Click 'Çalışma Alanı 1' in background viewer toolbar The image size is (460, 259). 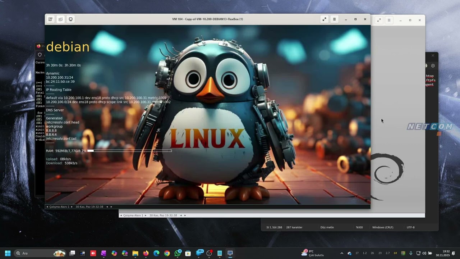point(133,215)
